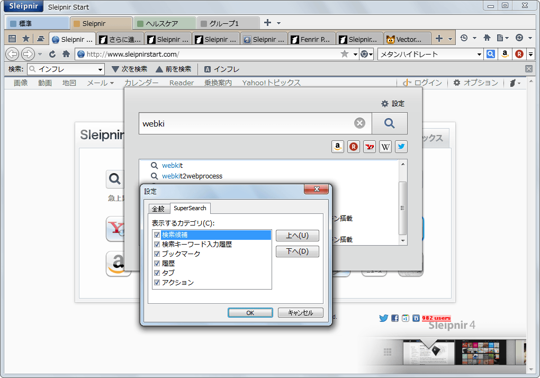This screenshot has width=540, height=378.
Task: Toggle 検索キーワード入力履歴 checkbox
Action: pos(157,245)
